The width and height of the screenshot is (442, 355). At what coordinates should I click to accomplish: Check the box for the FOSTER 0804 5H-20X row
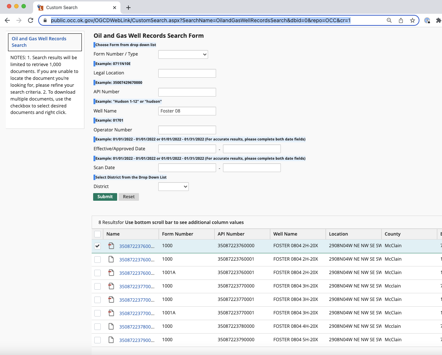[x=97, y=340]
